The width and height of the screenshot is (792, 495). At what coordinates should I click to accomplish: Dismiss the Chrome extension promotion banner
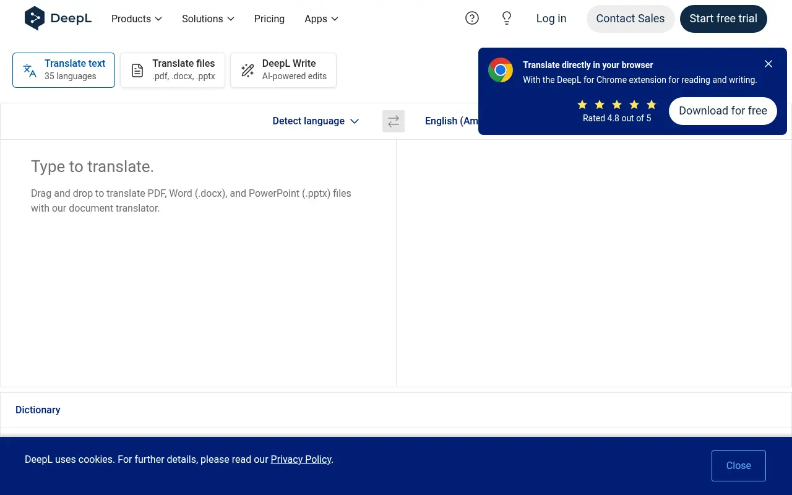(768, 64)
